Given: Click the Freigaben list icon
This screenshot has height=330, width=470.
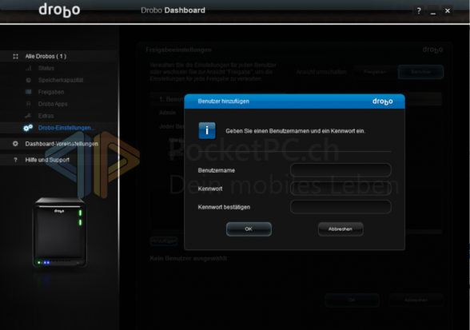Looking at the screenshot, I should tap(29, 92).
